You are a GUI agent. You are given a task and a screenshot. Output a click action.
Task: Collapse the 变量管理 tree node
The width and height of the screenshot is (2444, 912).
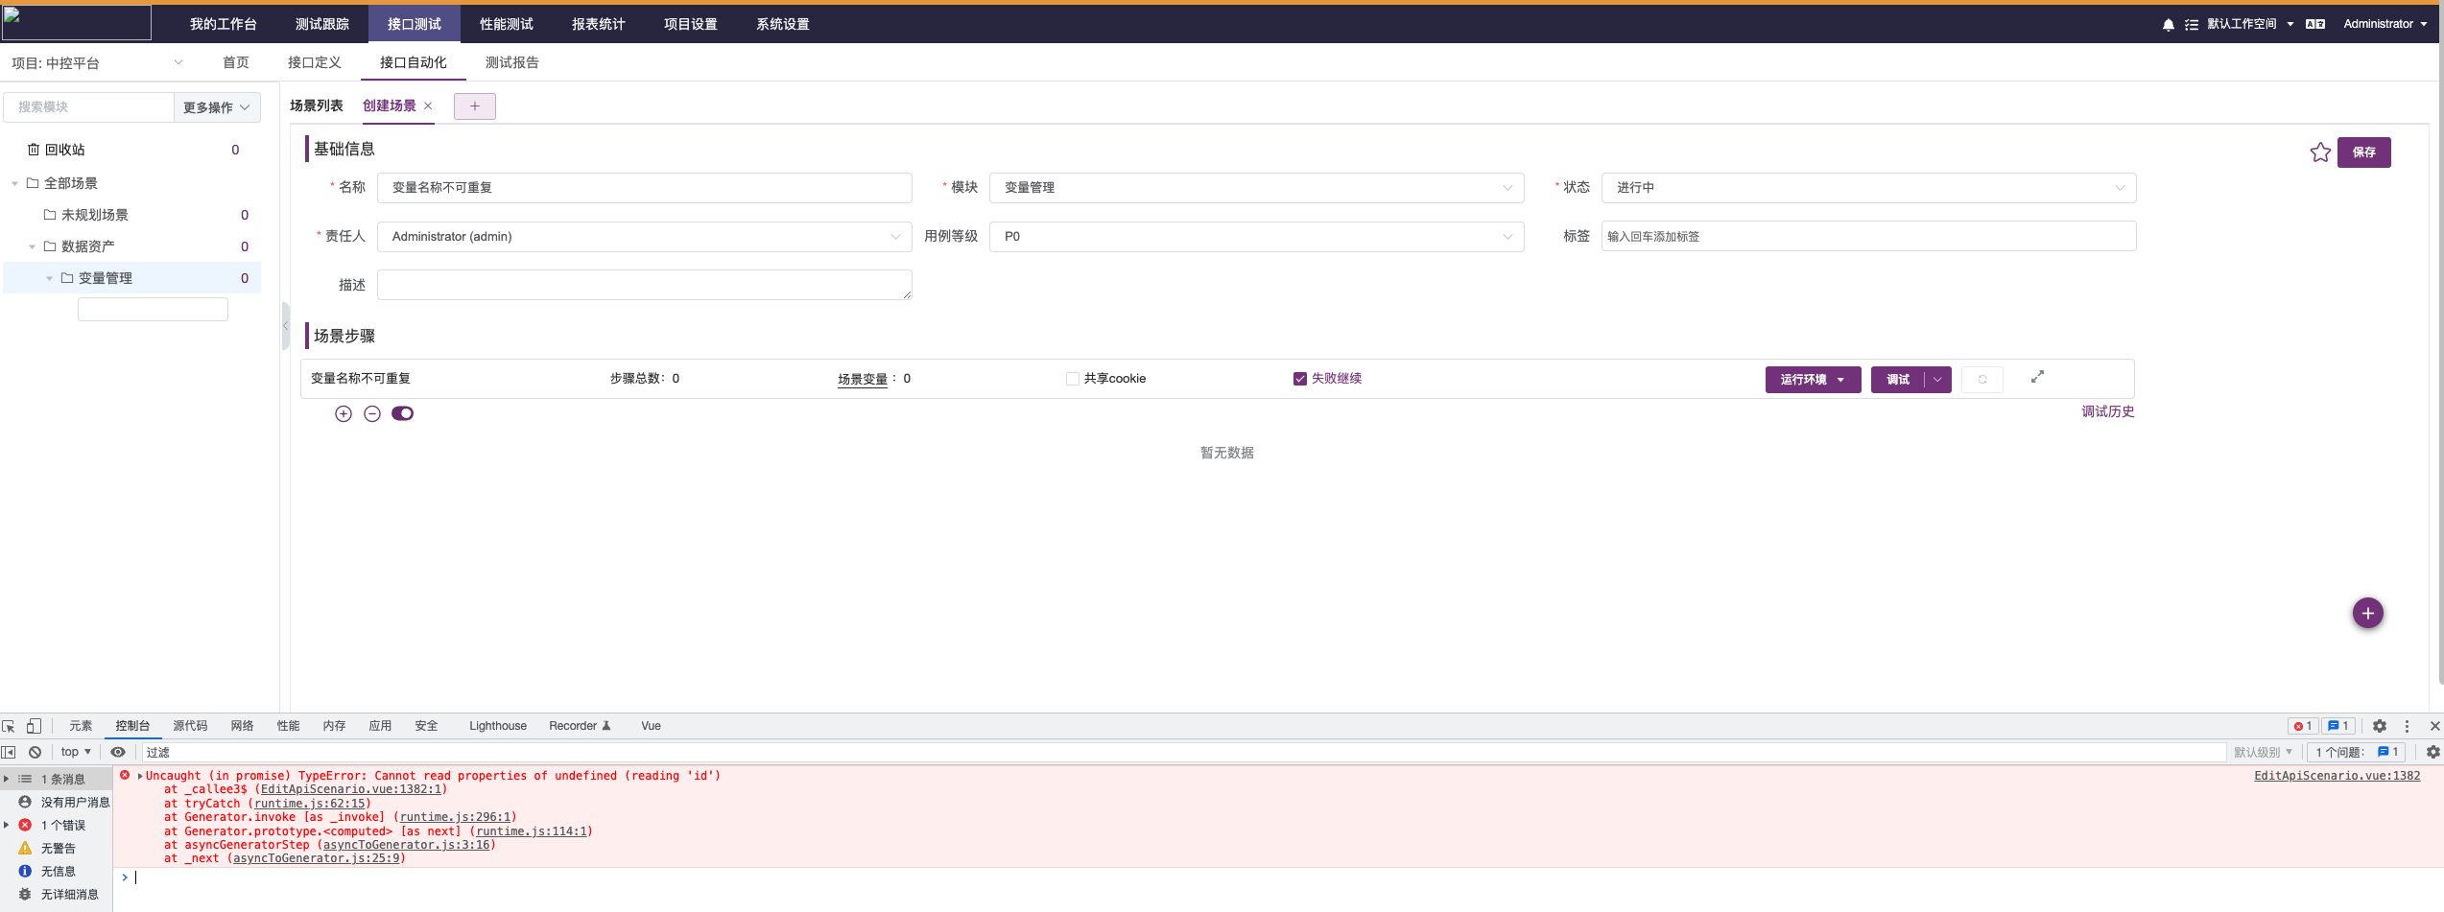(49, 277)
